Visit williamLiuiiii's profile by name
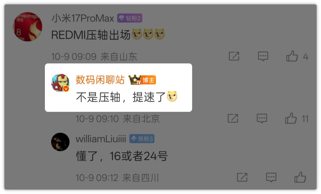321x194 pixels. [x=101, y=139]
